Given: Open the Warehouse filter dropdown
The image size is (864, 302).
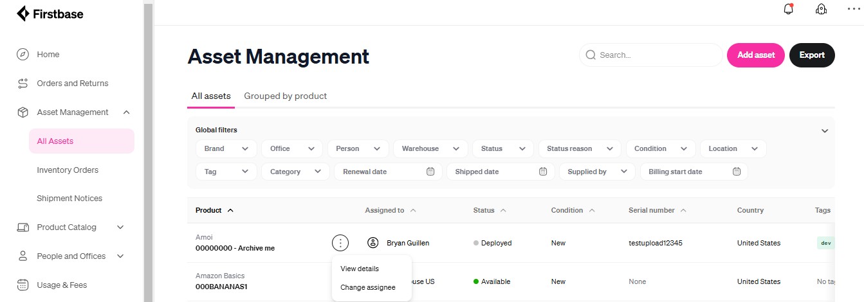Looking at the screenshot, I should pyautogui.click(x=430, y=148).
